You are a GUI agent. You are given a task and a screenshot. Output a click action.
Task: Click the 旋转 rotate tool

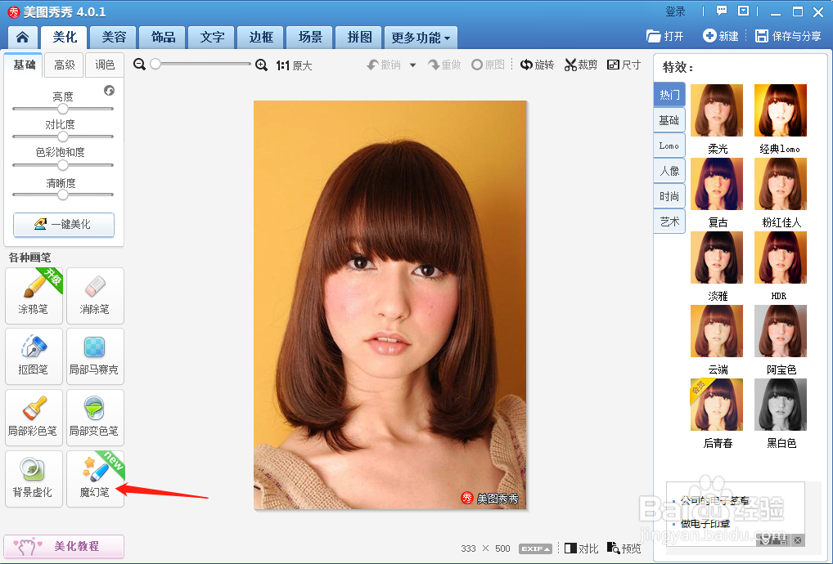[537, 65]
